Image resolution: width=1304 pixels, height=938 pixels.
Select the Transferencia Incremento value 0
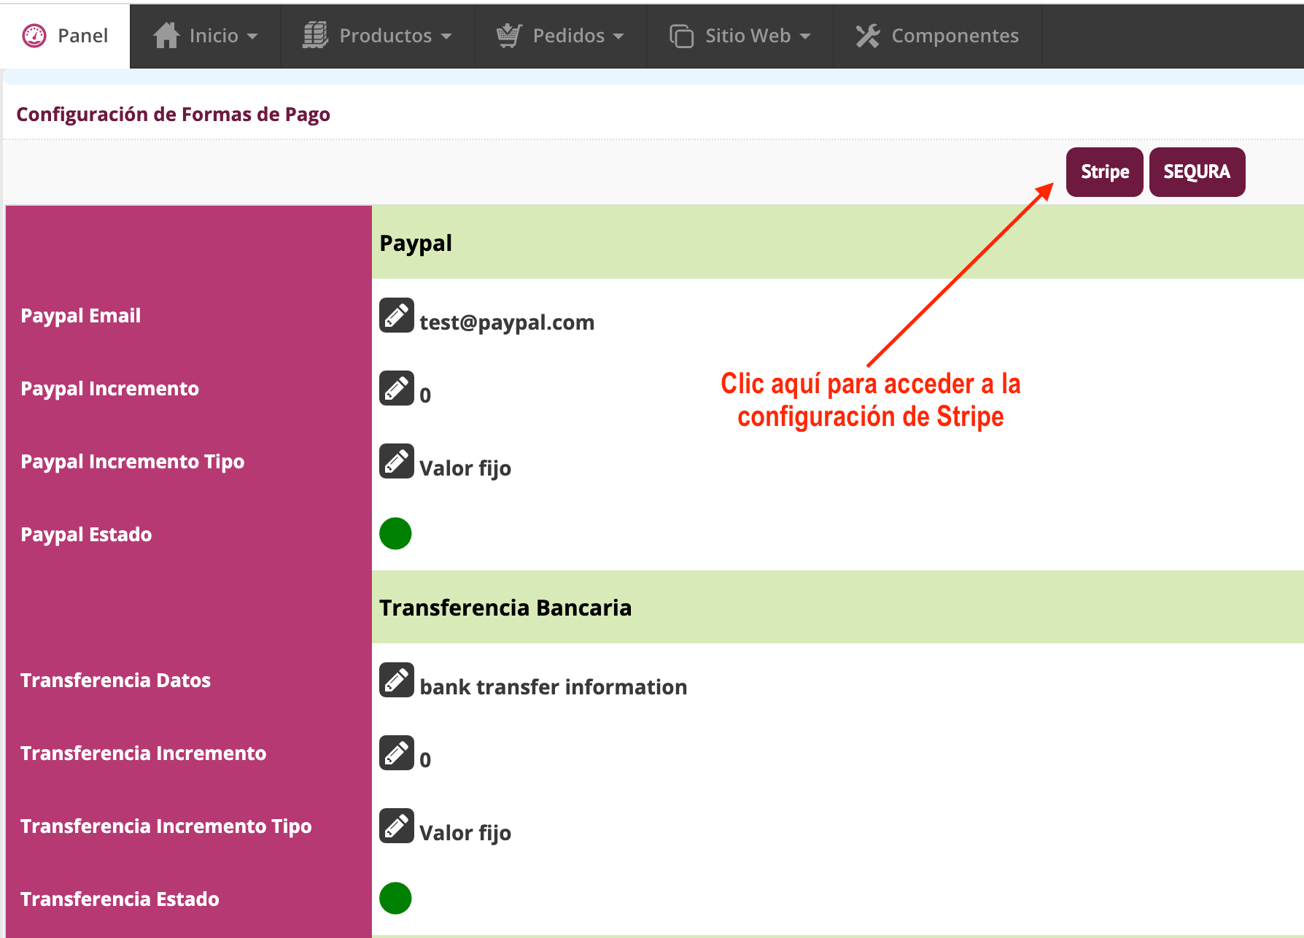(425, 760)
